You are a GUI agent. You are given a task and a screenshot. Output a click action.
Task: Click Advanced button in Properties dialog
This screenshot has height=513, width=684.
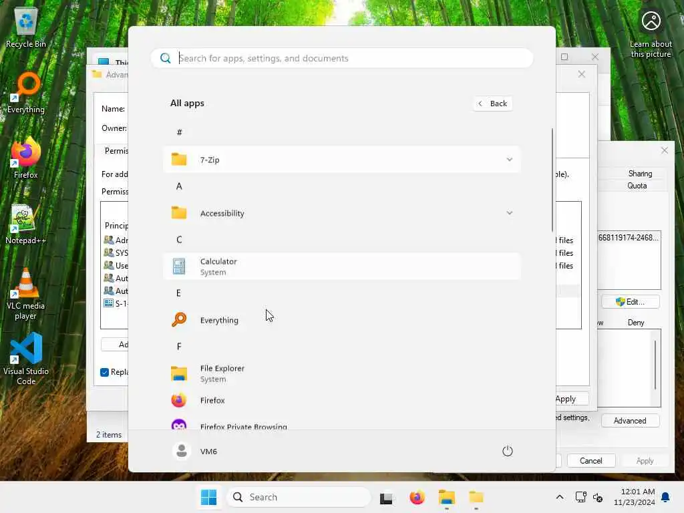[x=630, y=421]
